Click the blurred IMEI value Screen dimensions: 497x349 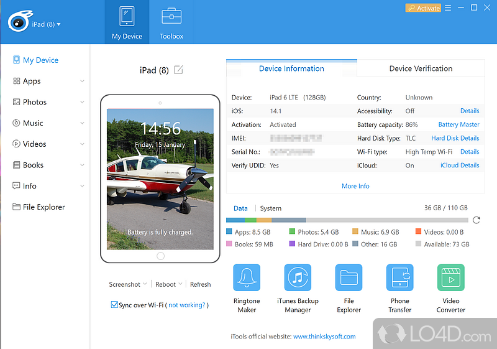(x=296, y=138)
